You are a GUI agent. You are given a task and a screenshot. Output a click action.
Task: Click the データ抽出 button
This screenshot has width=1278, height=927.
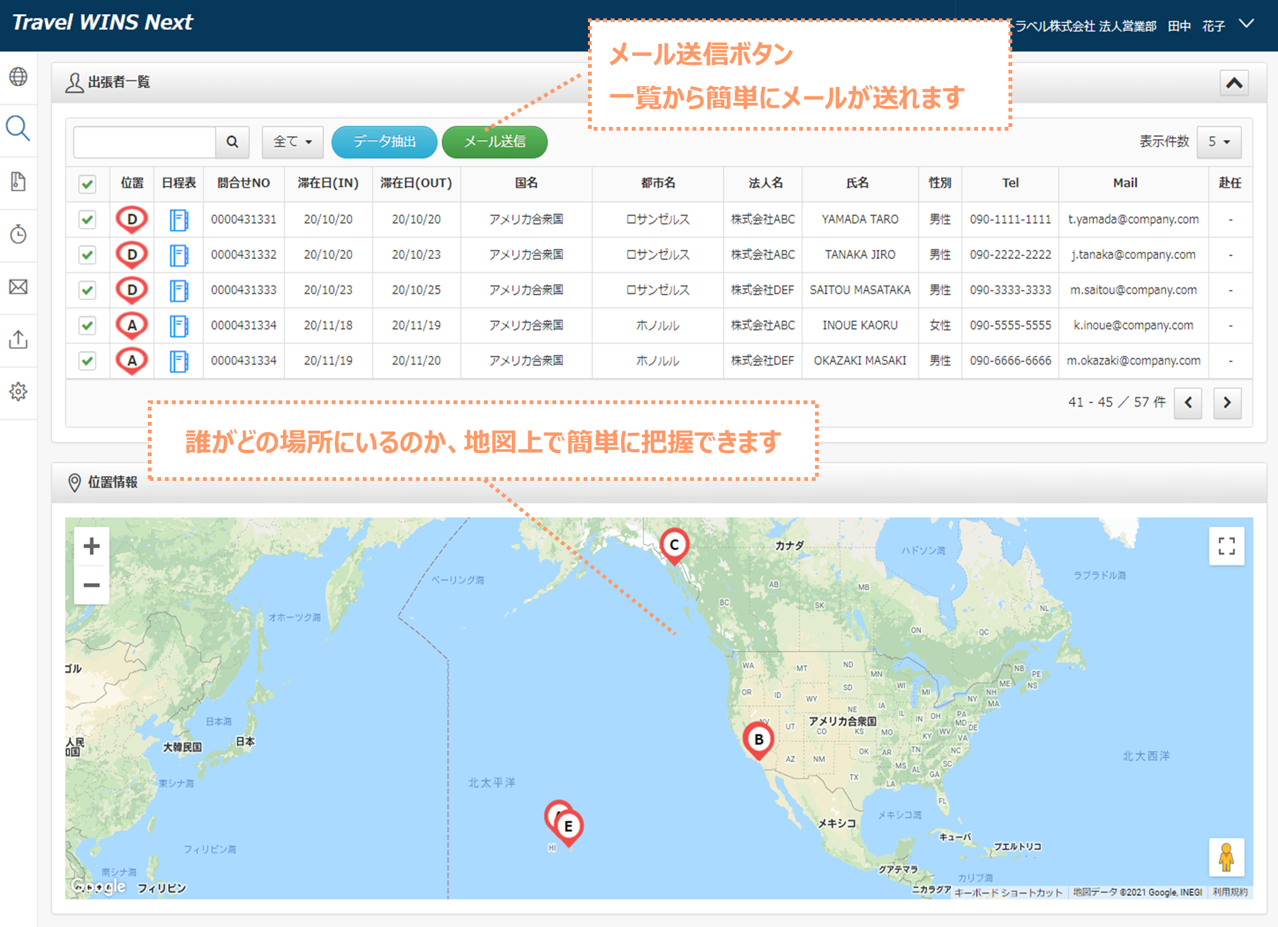pyautogui.click(x=384, y=141)
